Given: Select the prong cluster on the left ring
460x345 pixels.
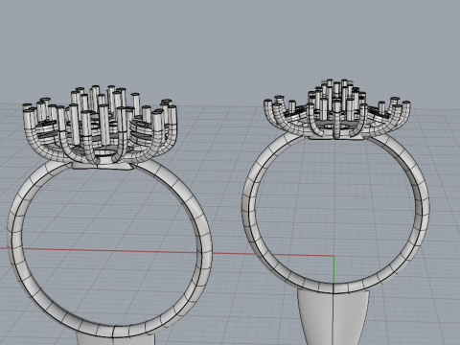Looking at the screenshot, I should tap(100, 126).
